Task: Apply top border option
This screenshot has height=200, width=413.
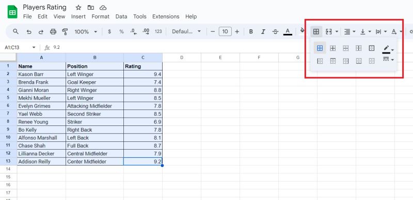Action: [x=333, y=61]
